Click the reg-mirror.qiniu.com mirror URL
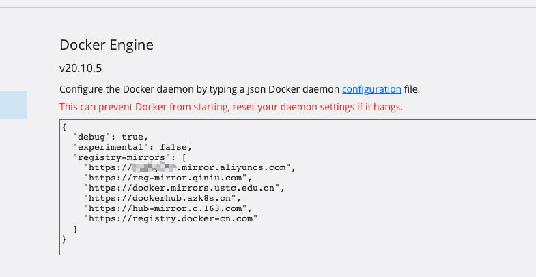 pos(168,178)
